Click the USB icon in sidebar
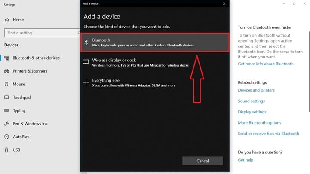310x174 pixels. coord(7,150)
